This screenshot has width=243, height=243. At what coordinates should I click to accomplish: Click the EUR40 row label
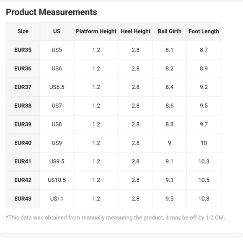[x=23, y=143]
